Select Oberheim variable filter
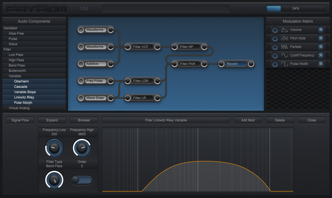The height and width of the screenshot is (198, 332). click(34, 81)
